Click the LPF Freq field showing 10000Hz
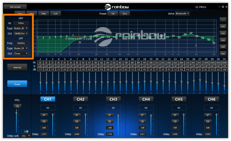The height and width of the screenshot is (141, 231). (x=21, y=43)
